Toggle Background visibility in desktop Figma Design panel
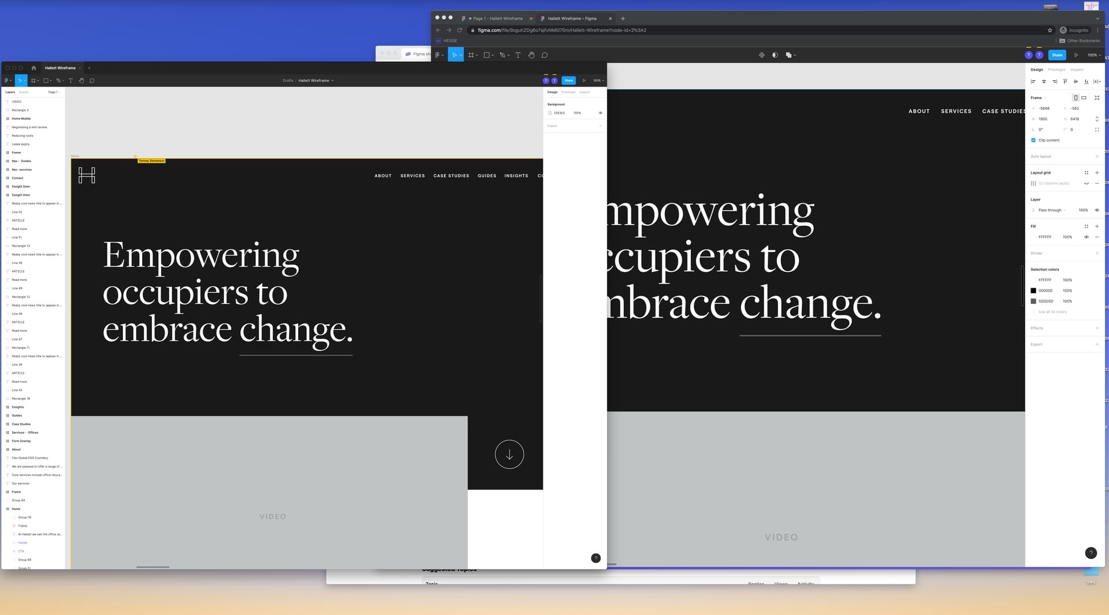The width and height of the screenshot is (1109, 615). coord(600,113)
